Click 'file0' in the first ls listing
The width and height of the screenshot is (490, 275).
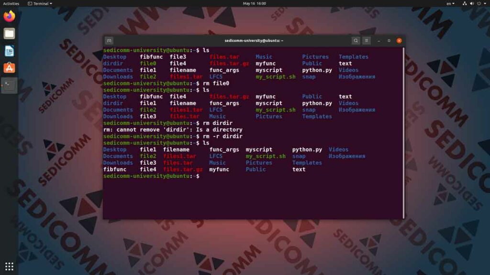coord(148,63)
